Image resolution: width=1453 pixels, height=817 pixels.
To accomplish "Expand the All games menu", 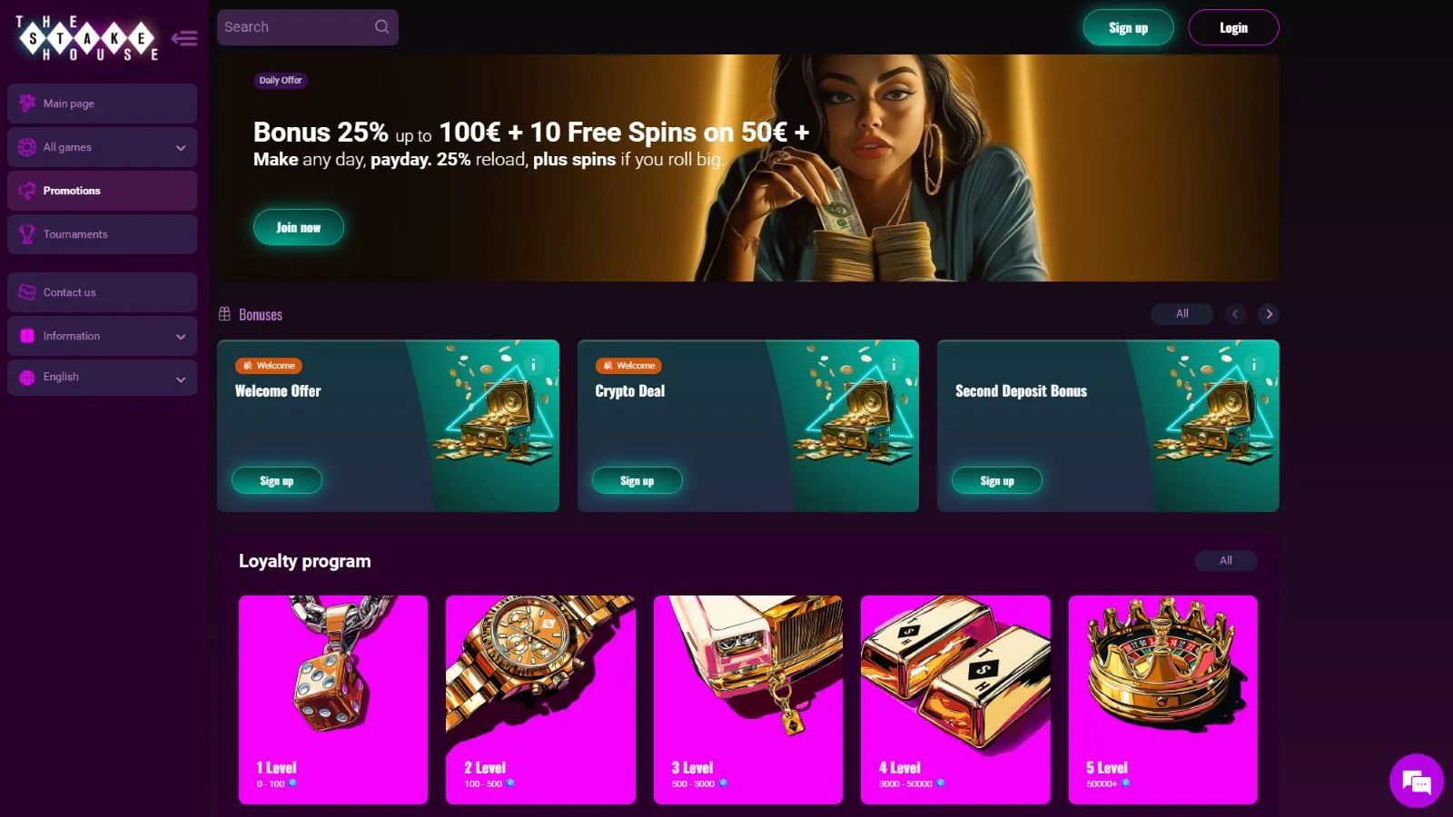I will [103, 147].
